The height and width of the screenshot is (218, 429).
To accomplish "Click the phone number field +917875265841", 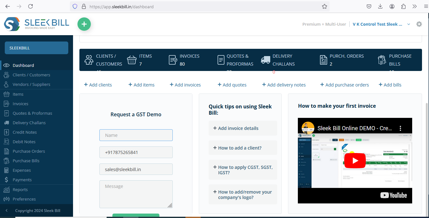I will coord(136,152).
